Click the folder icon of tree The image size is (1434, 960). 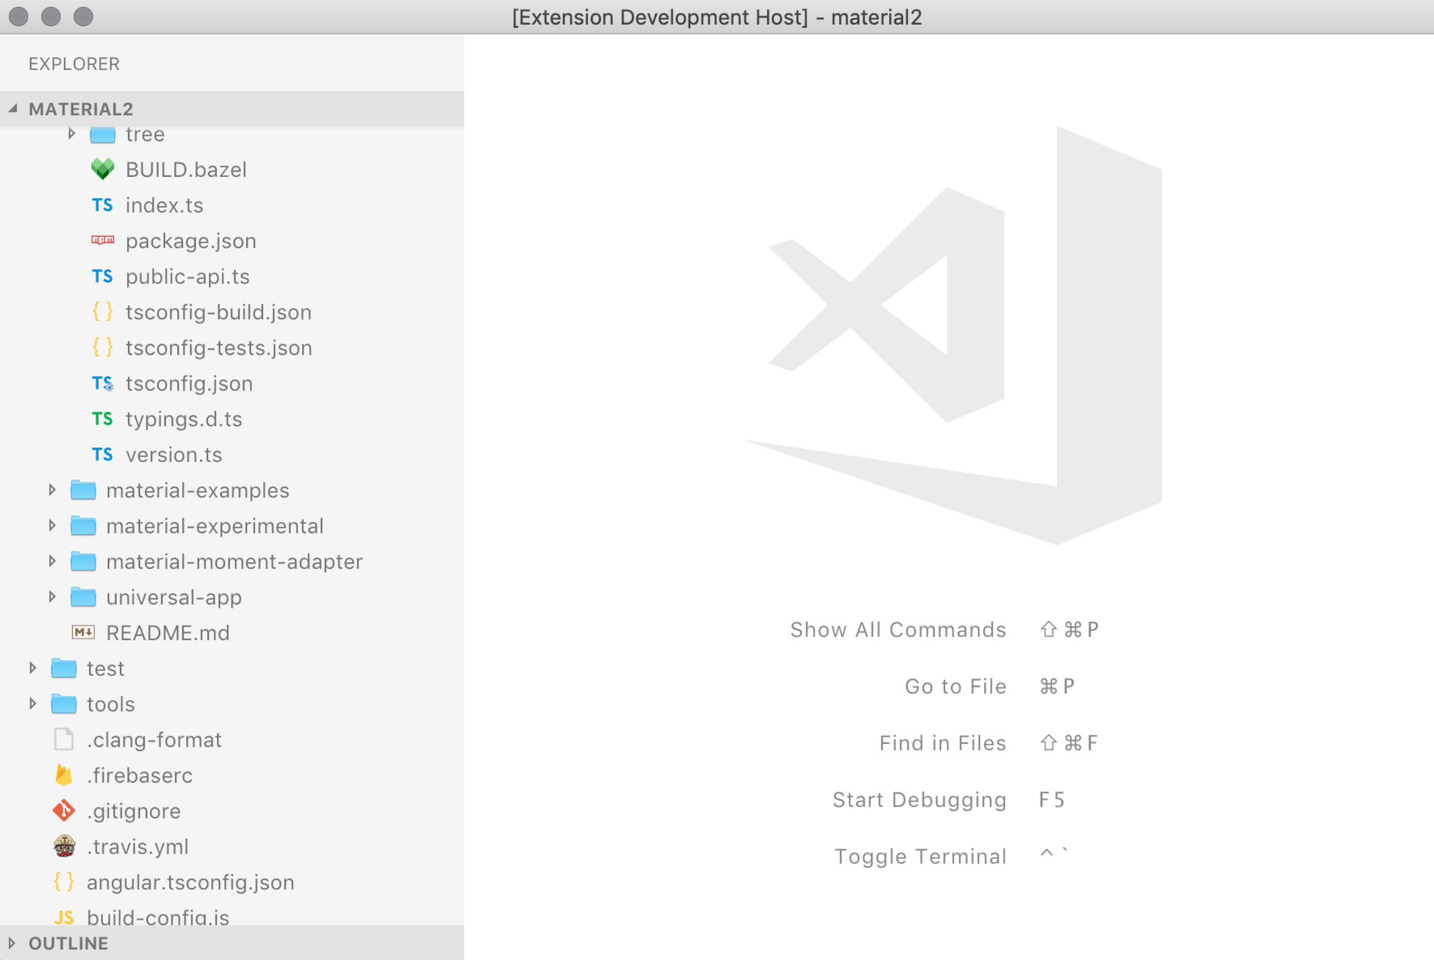coord(103,135)
